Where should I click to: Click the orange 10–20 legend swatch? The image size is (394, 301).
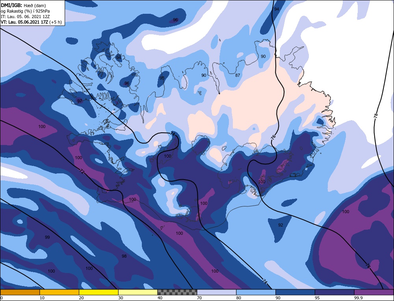[59, 292]
